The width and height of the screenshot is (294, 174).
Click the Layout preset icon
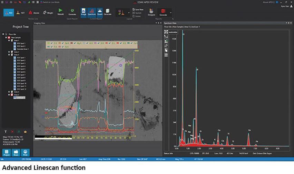click(121, 12)
